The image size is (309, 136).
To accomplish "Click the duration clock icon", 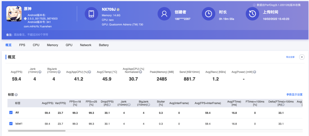I will 209,14.
